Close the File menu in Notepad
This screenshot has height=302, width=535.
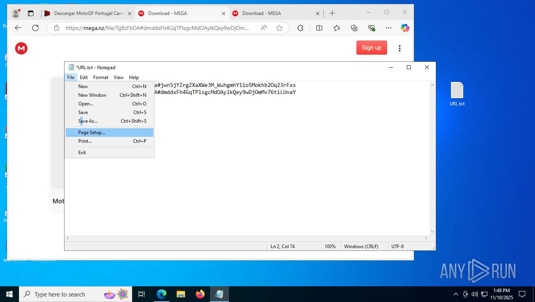tap(71, 77)
